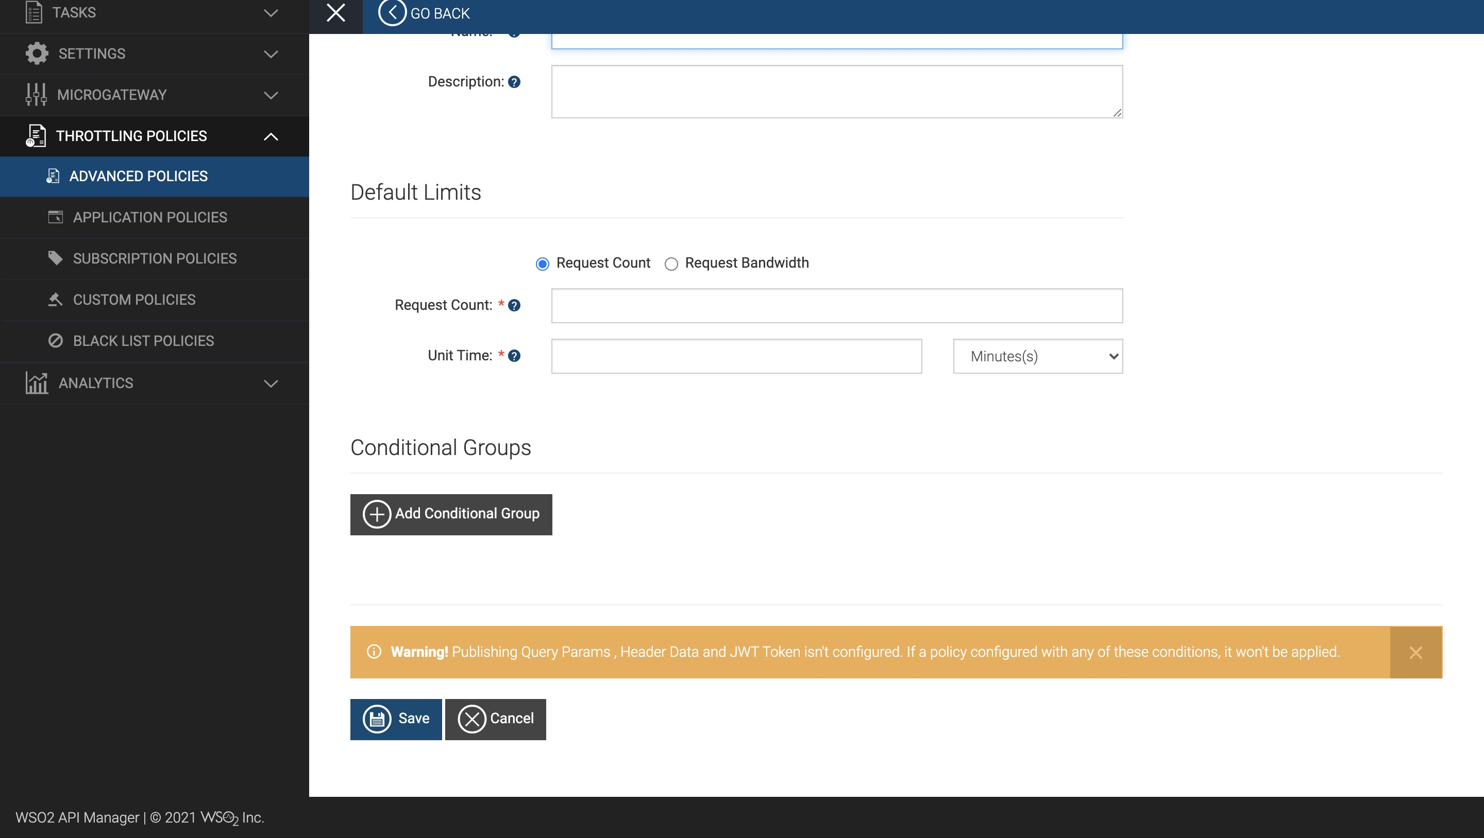Select the Tasks sidebar icon
This screenshot has height=838, width=1484.
click(35, 12)
